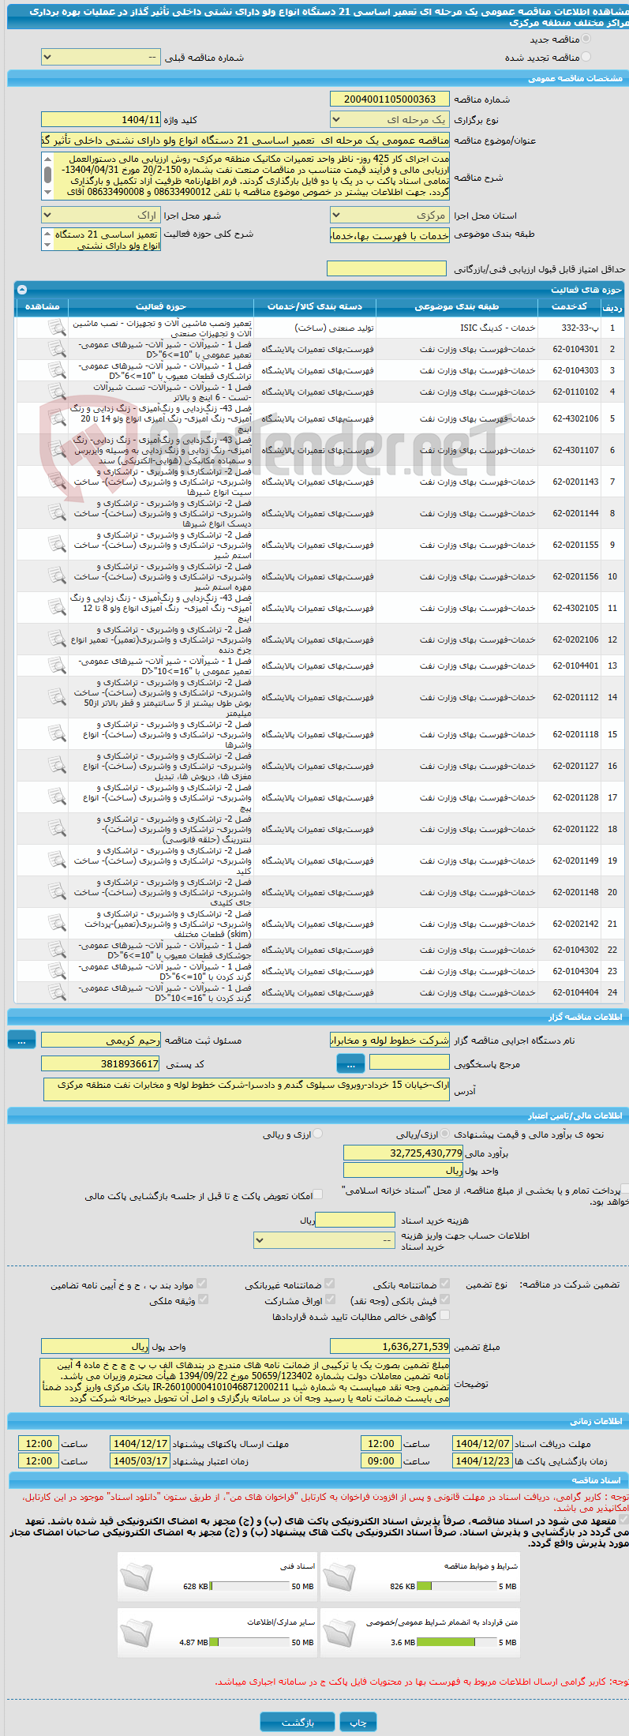Select the ارزی و ریالی estimate option

[318, 1134]
